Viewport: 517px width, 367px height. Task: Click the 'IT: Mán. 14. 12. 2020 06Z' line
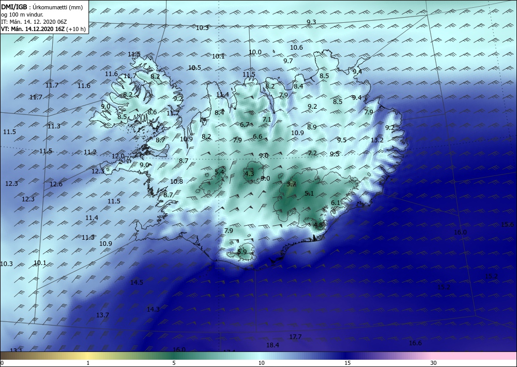tap(34, 22)
